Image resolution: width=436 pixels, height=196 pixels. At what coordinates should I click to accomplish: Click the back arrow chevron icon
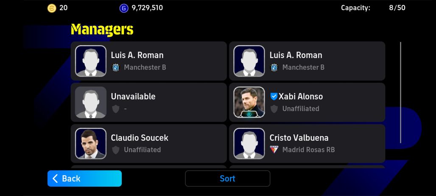click(55, 179)
